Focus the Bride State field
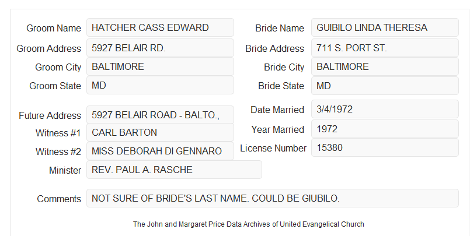The width and height of the screenshot is (470, 236). click(x=385, y=86)
